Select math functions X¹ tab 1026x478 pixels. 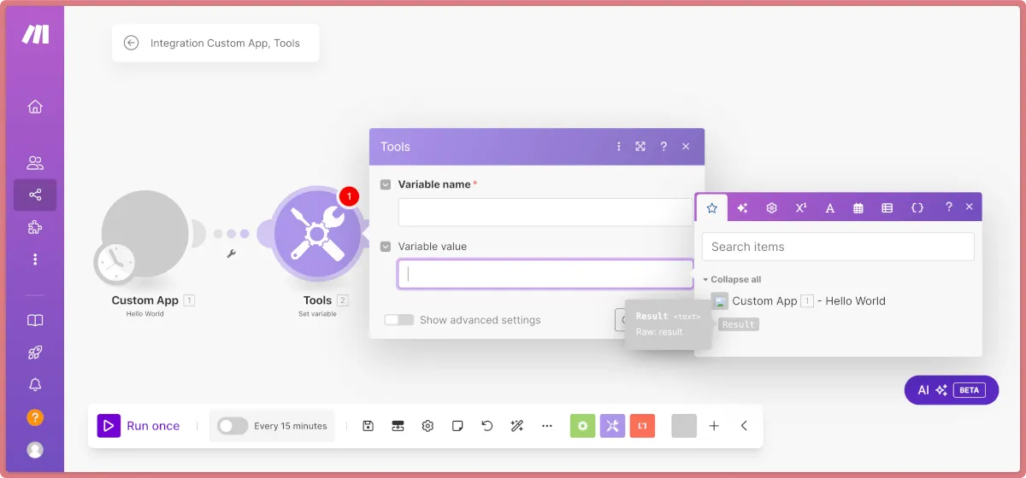801,207
